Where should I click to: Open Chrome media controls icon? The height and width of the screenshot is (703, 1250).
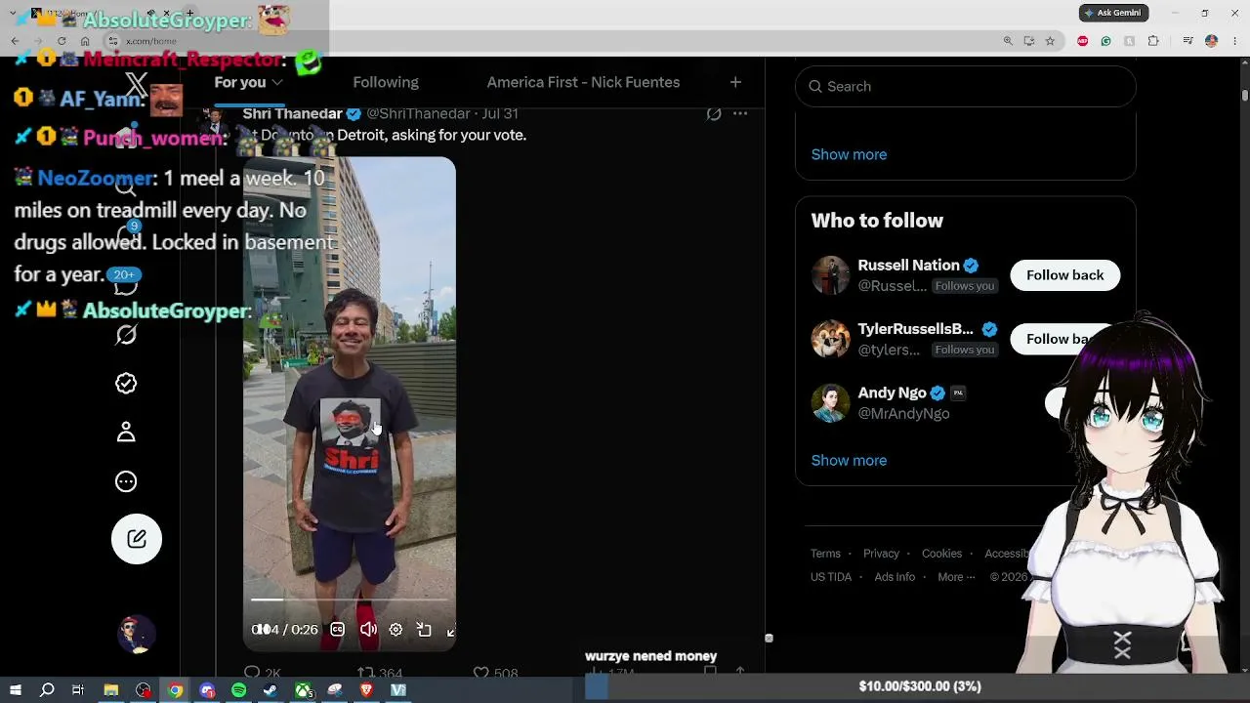[1187, 41]
